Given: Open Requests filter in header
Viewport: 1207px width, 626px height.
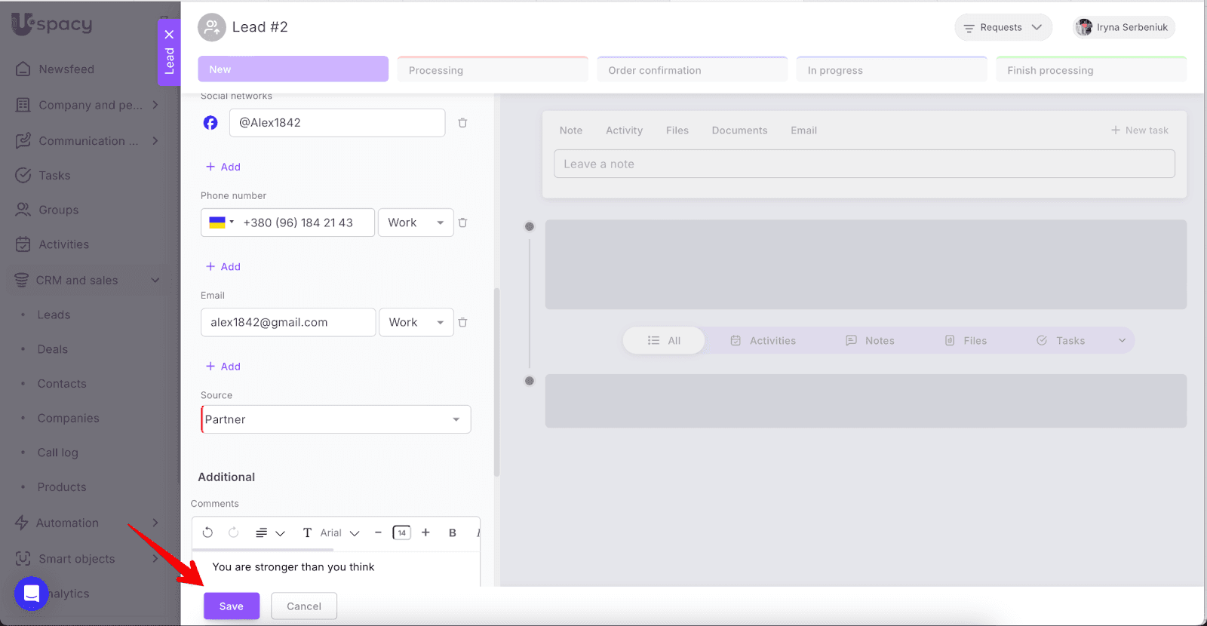Looking at the screenshot, I should (x=1003, y=27).
